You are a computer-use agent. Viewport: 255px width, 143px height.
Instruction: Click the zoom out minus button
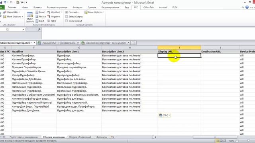pos(237,141)
